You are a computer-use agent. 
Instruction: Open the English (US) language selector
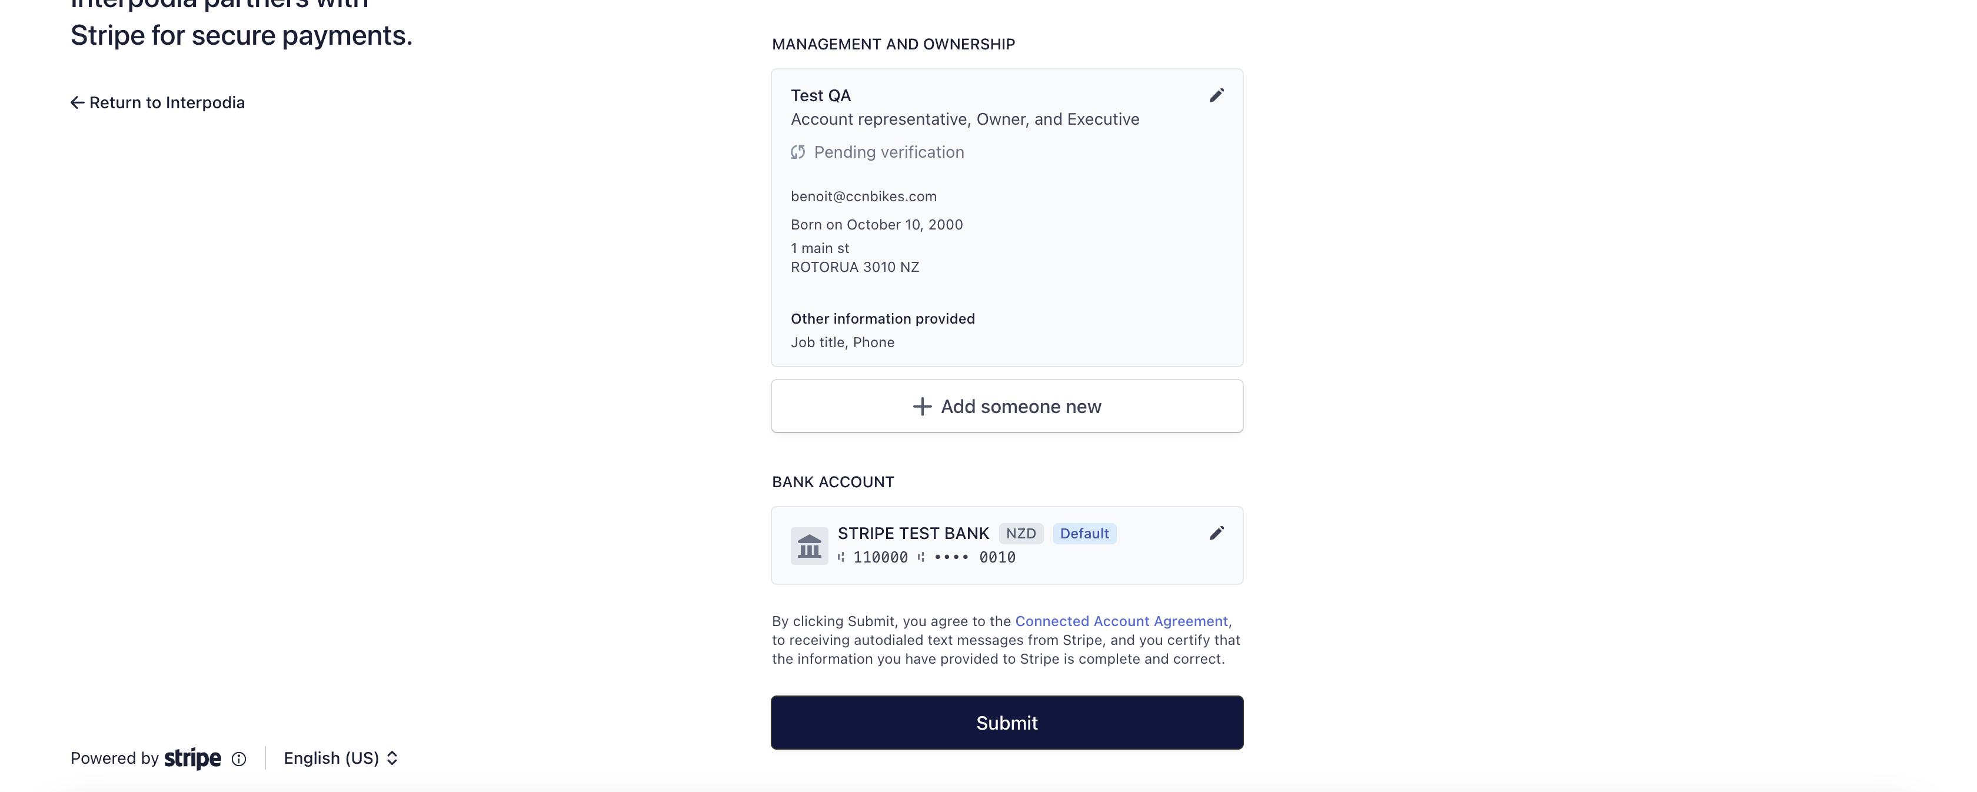click(x=341, y=758)
